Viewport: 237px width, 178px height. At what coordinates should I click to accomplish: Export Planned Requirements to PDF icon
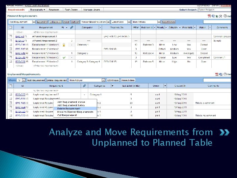click(209, 16)
